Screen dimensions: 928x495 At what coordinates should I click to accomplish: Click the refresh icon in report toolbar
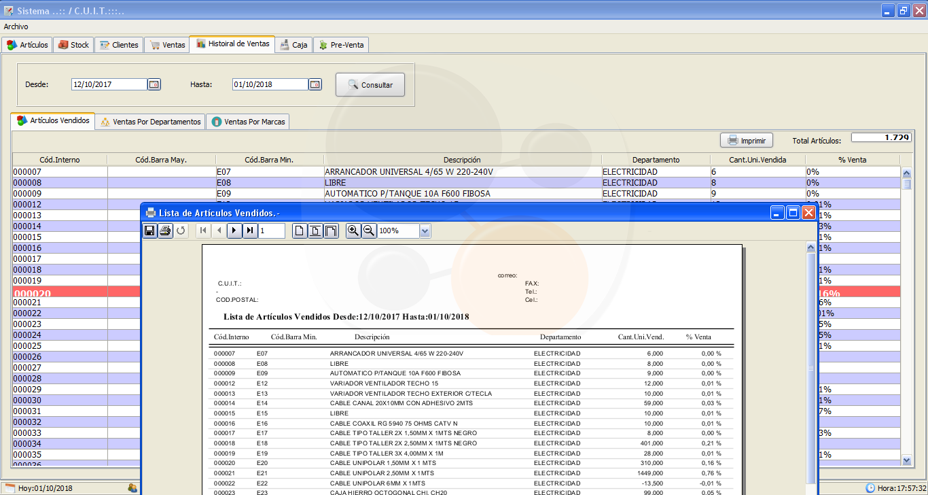[x=181, y=231]
